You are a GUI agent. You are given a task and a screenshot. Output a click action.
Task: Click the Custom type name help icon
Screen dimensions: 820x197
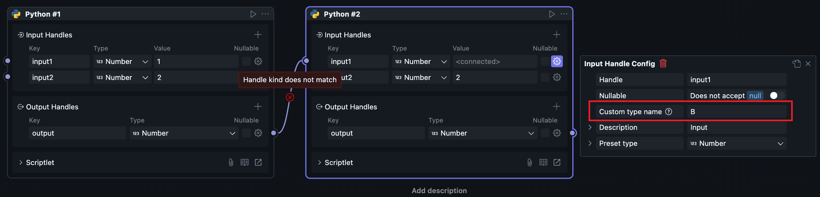click(669, 112)
